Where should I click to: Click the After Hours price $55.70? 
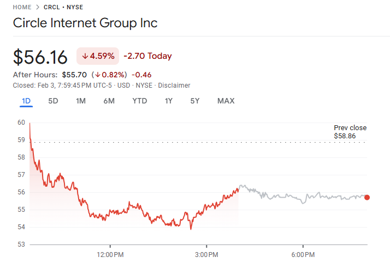(74, 75)
